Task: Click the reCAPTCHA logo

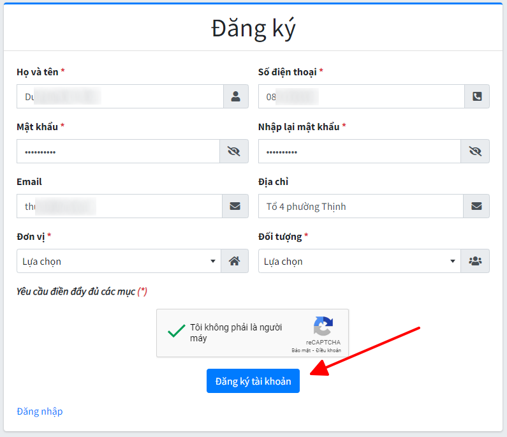Action: pyautogui.click(x=323, y=327)
